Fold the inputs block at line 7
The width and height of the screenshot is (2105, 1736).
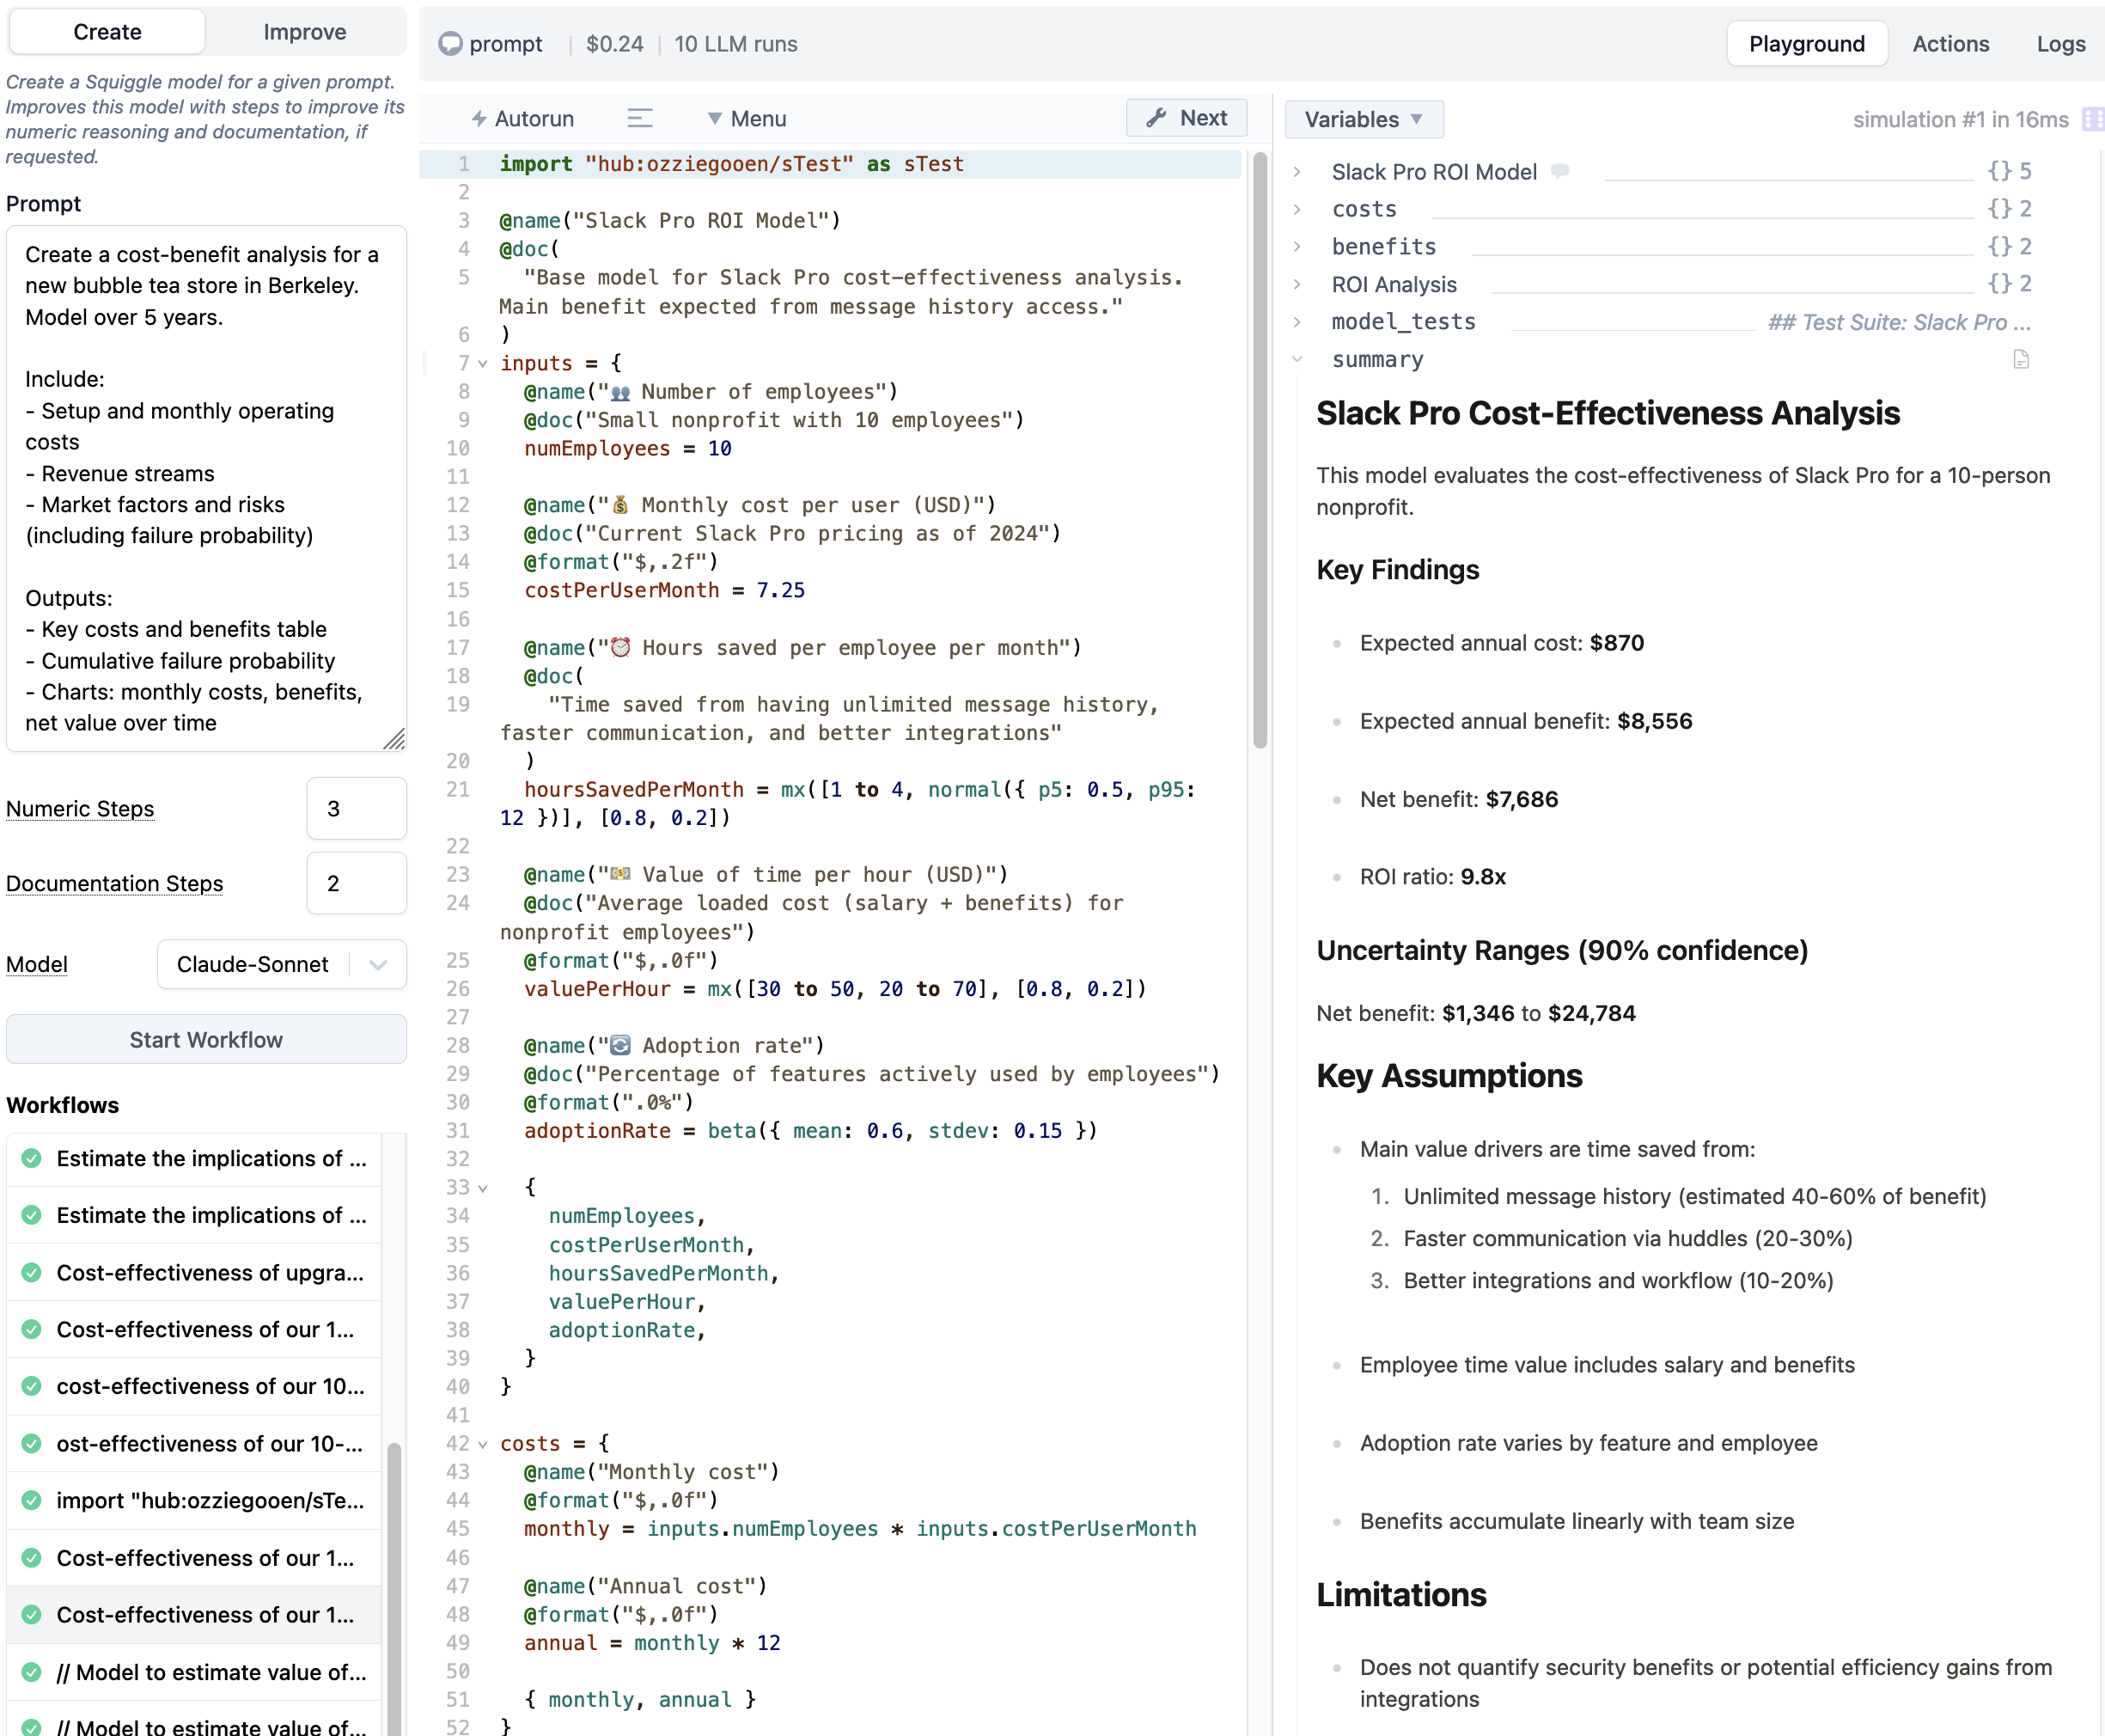click(x=483, y=364)
